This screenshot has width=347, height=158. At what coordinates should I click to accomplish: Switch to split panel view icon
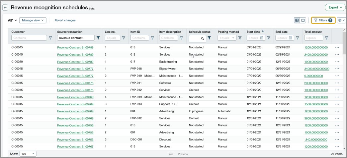[x=303, y=20]
